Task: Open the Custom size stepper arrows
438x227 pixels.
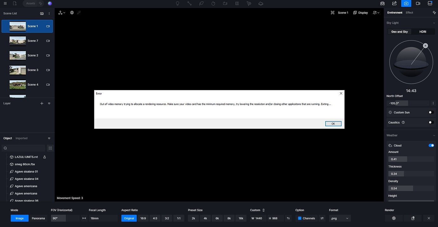Action: [263, 210]
